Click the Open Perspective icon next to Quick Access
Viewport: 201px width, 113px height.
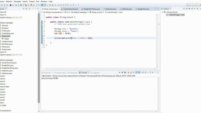200,5
